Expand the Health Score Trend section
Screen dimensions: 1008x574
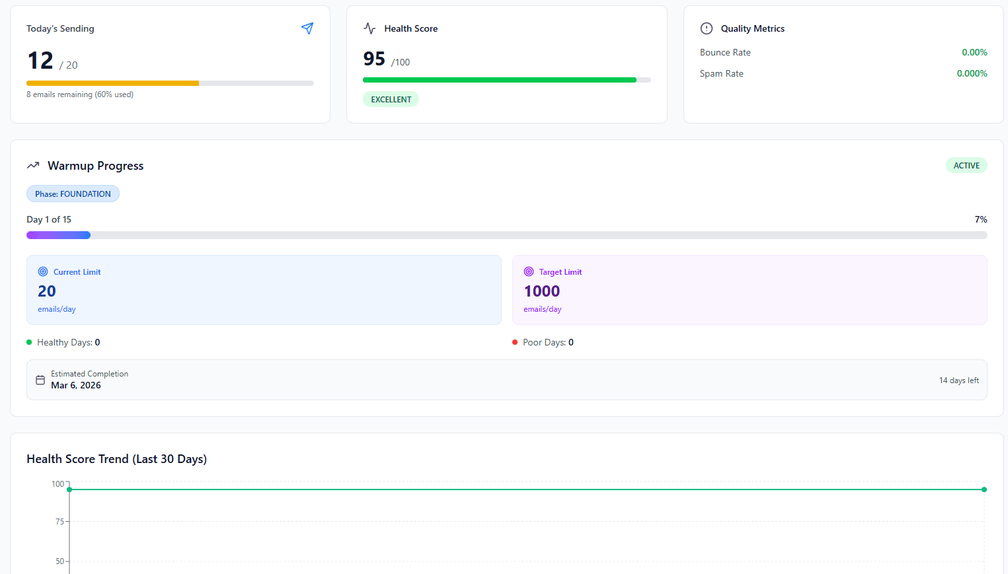(x=116, y=458)
